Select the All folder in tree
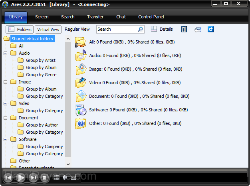This screenshot has width=250, height=186. [x=21, y=46]
